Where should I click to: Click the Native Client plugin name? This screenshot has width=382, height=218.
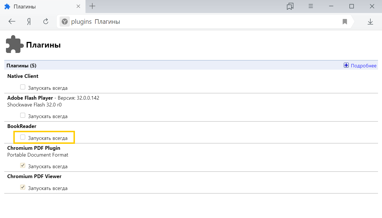23,76
